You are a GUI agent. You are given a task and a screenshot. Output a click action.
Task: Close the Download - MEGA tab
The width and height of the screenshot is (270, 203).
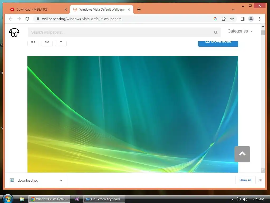pyautogui.click(x=66, y=10)
